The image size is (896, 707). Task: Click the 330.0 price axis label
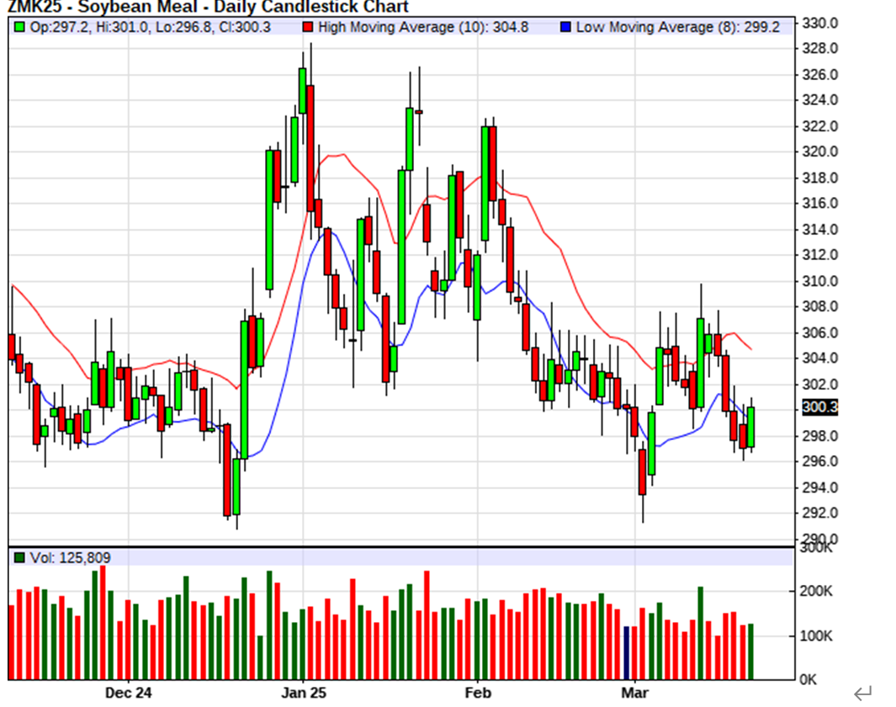[819, 23]
